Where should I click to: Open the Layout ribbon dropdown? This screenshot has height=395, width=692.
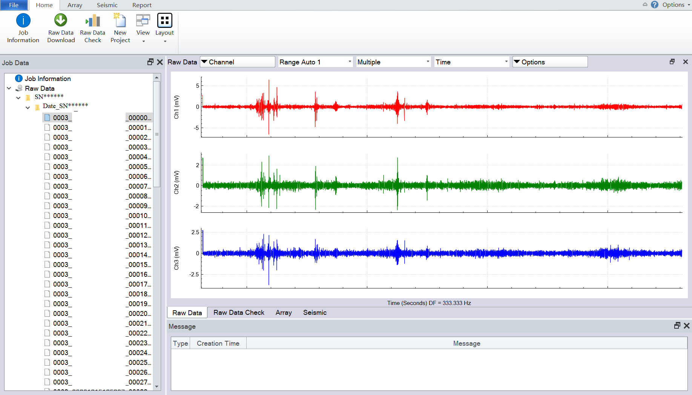(165, 29)
